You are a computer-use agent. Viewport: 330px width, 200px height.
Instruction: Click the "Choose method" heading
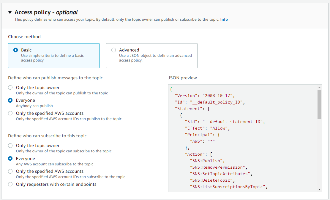click(x=24, y=36)
